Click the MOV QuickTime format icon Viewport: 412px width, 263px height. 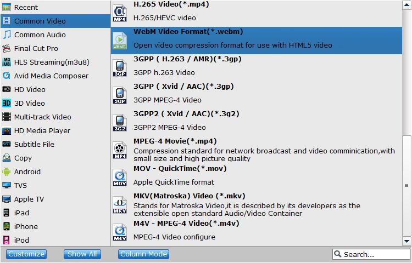[x=120, y=178]
